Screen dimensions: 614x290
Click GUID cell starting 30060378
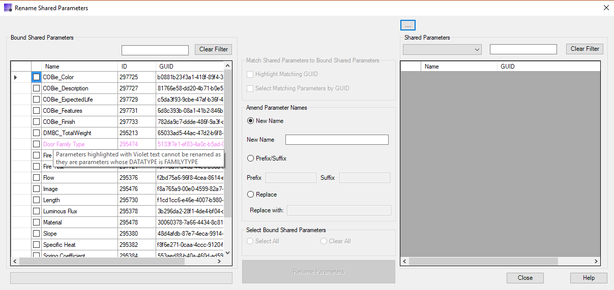point(189,222)
